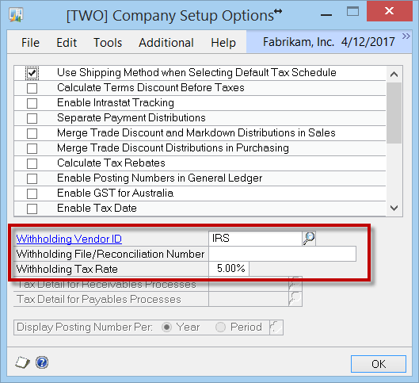419x383 pixels.
Task: Open the Tools menu
Action: pos(108,43)
